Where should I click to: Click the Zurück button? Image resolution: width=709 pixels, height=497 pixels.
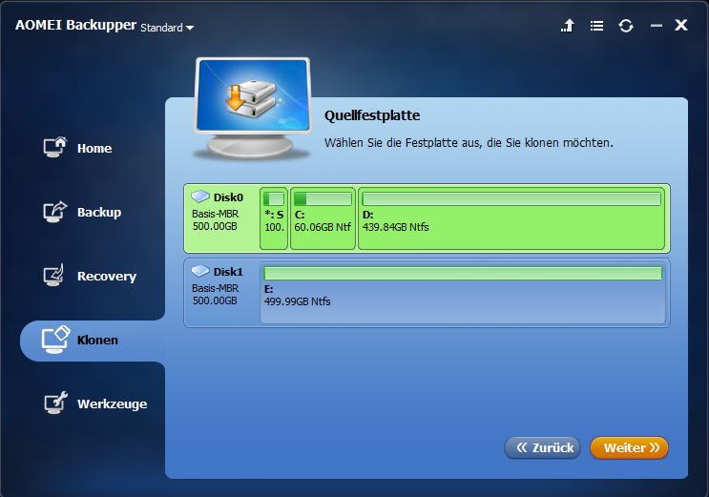[542, 447]
